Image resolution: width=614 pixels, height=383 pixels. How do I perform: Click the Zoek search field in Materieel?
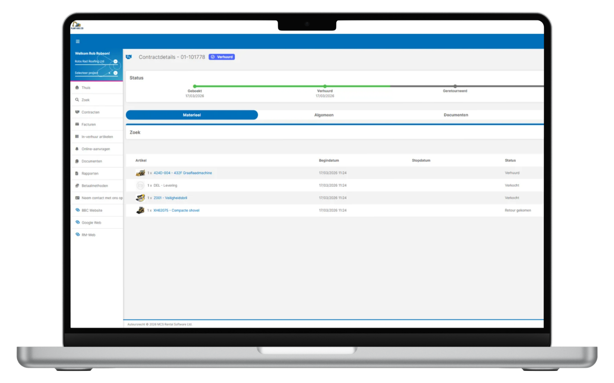(x=334, y=132)
